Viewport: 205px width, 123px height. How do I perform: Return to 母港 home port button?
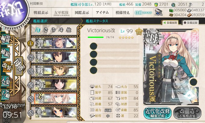[19, 66]
